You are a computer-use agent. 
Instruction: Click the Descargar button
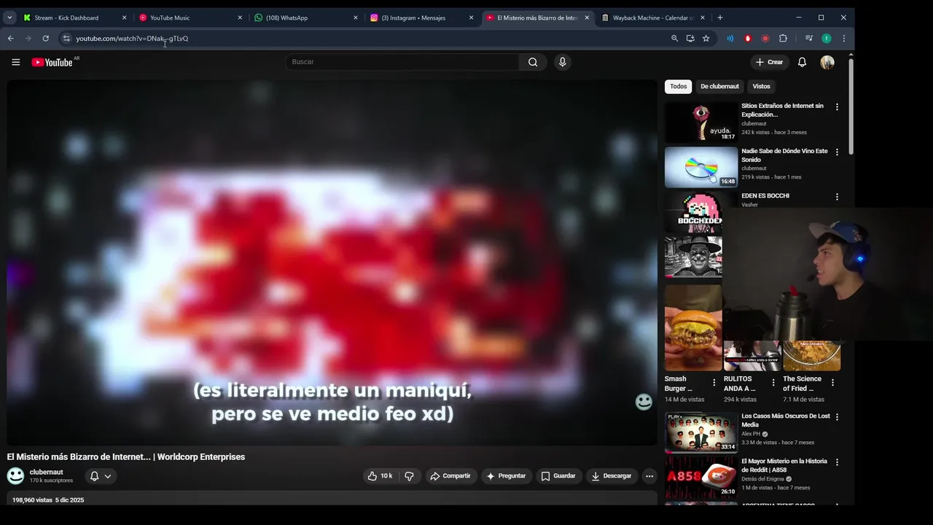pyautogui.click(x=612, y=476)
